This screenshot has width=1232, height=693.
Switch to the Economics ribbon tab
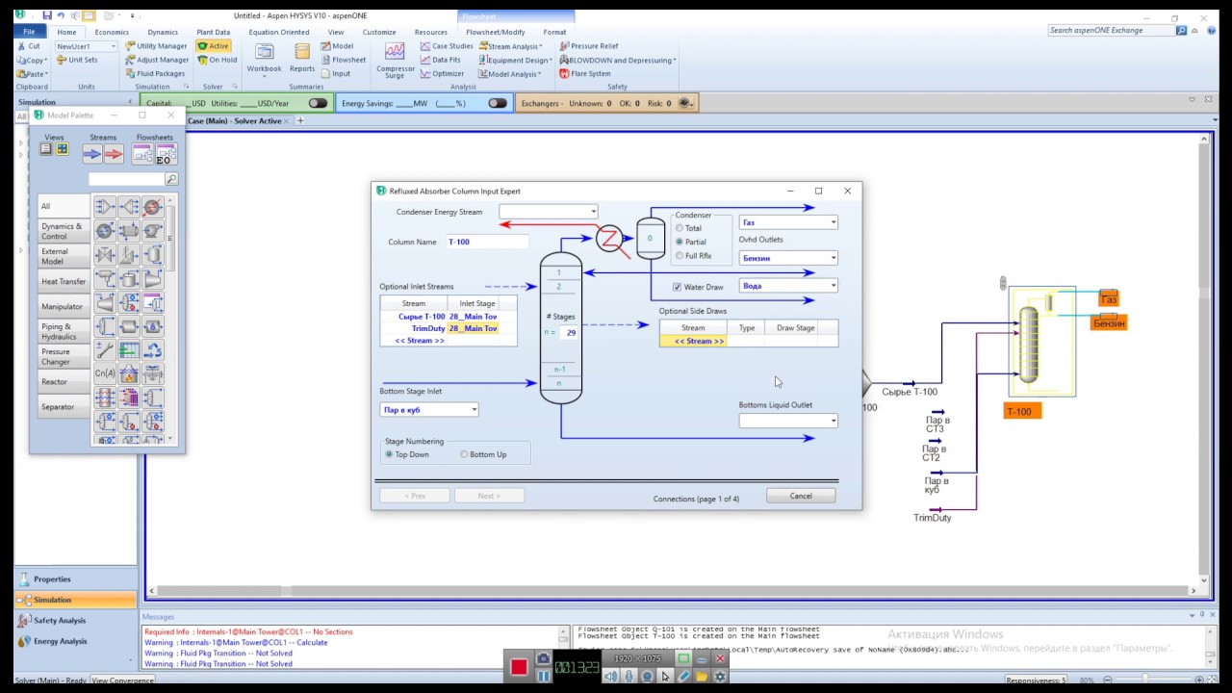(x=112, y=32)
